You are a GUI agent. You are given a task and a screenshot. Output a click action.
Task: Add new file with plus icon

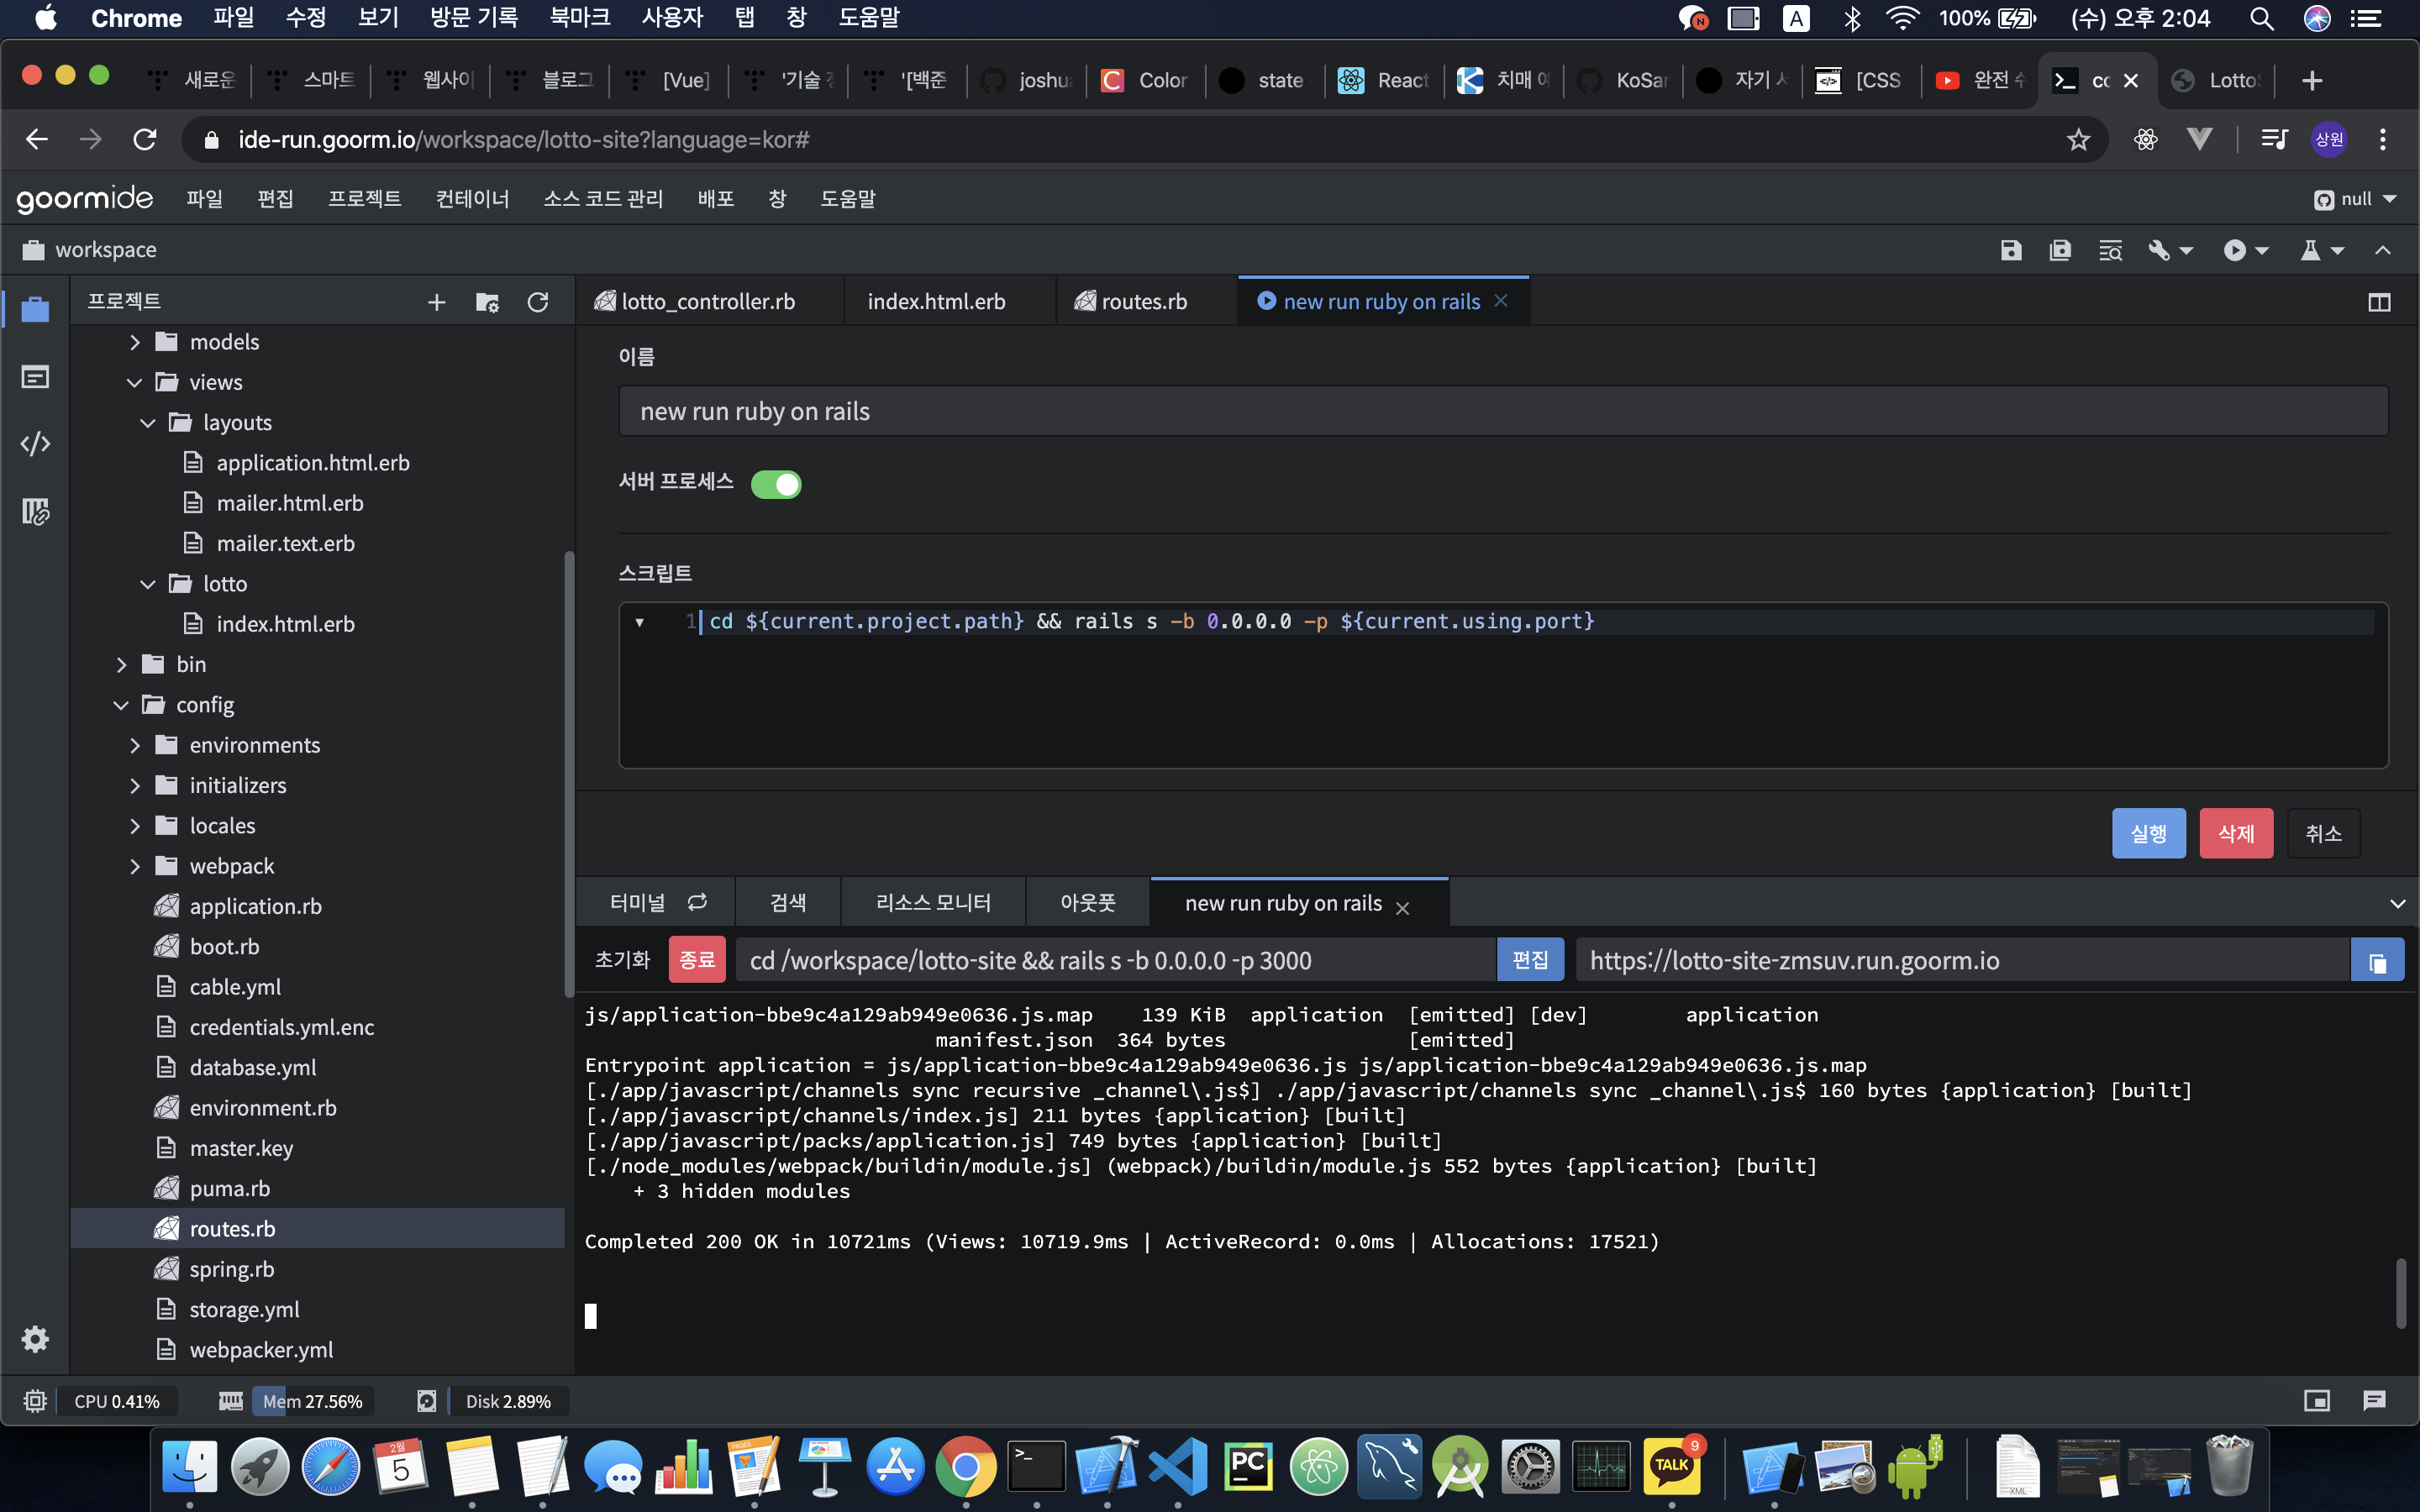coord(436,302)
